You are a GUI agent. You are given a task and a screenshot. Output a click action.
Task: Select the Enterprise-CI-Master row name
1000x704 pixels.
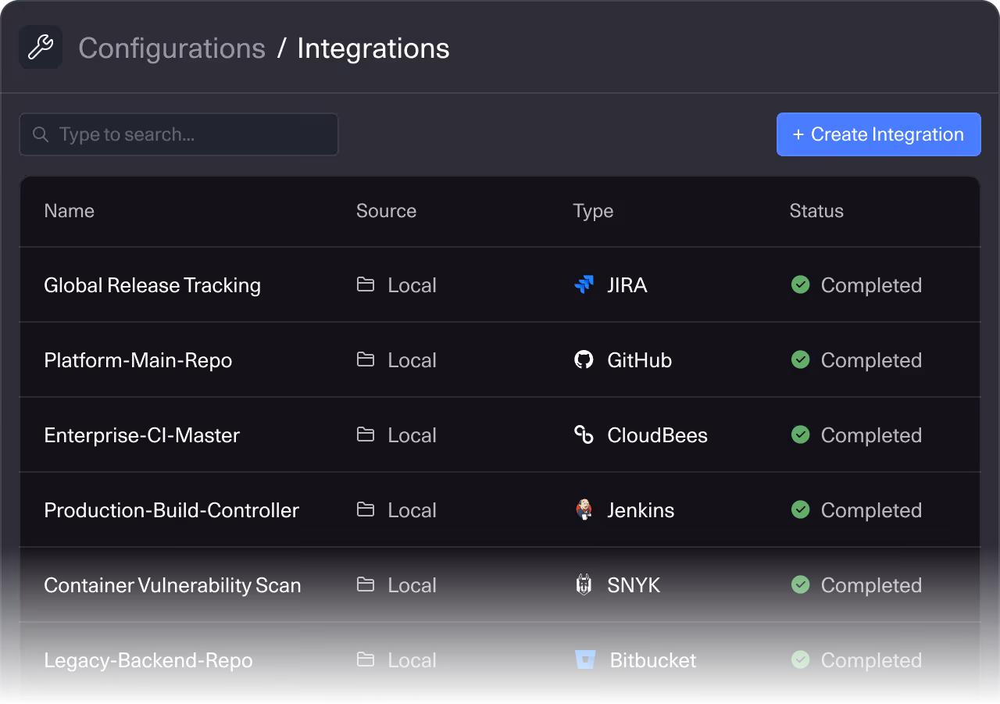point(141,434)
